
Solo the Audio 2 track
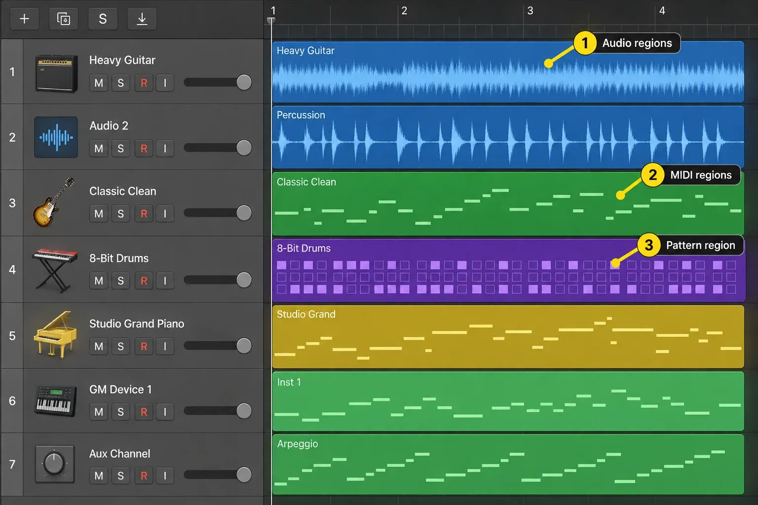click(121, 148)
